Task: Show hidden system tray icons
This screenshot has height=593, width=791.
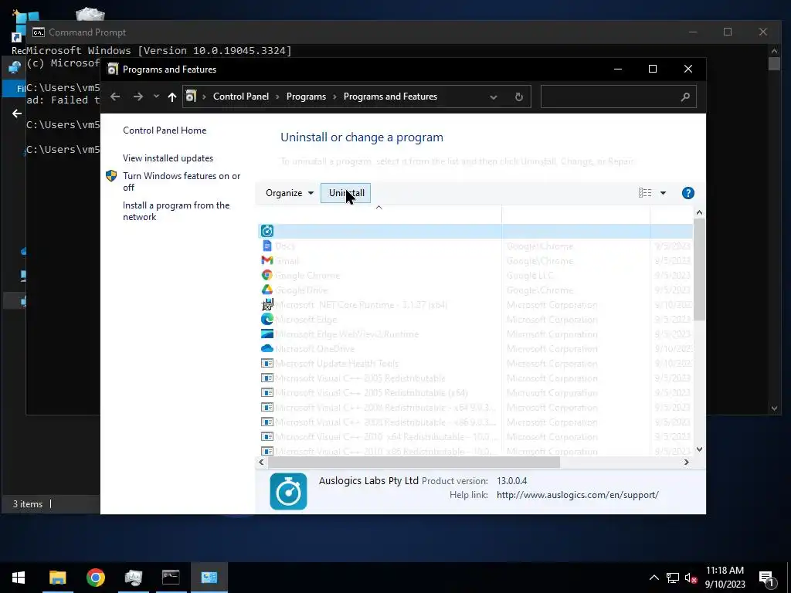Action: point(654,578)
